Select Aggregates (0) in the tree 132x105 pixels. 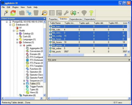[36, 48]
